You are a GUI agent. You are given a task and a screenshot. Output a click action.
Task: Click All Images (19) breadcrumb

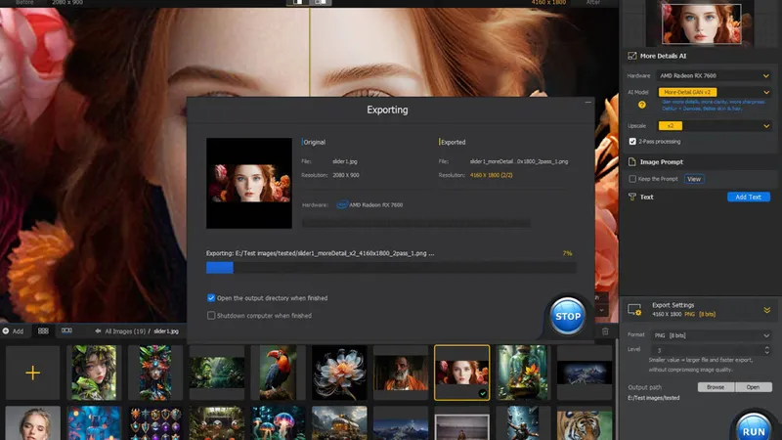click(x=124, y=331)
